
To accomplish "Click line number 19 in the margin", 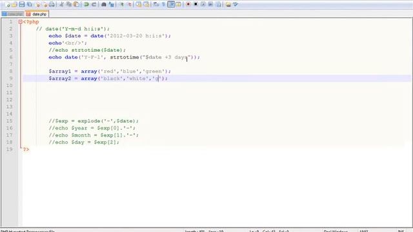I will pyautogui.click(x=10, y=150).
